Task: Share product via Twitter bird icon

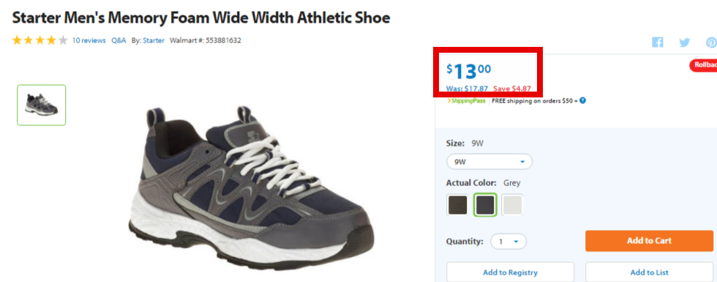Action: 684,42
